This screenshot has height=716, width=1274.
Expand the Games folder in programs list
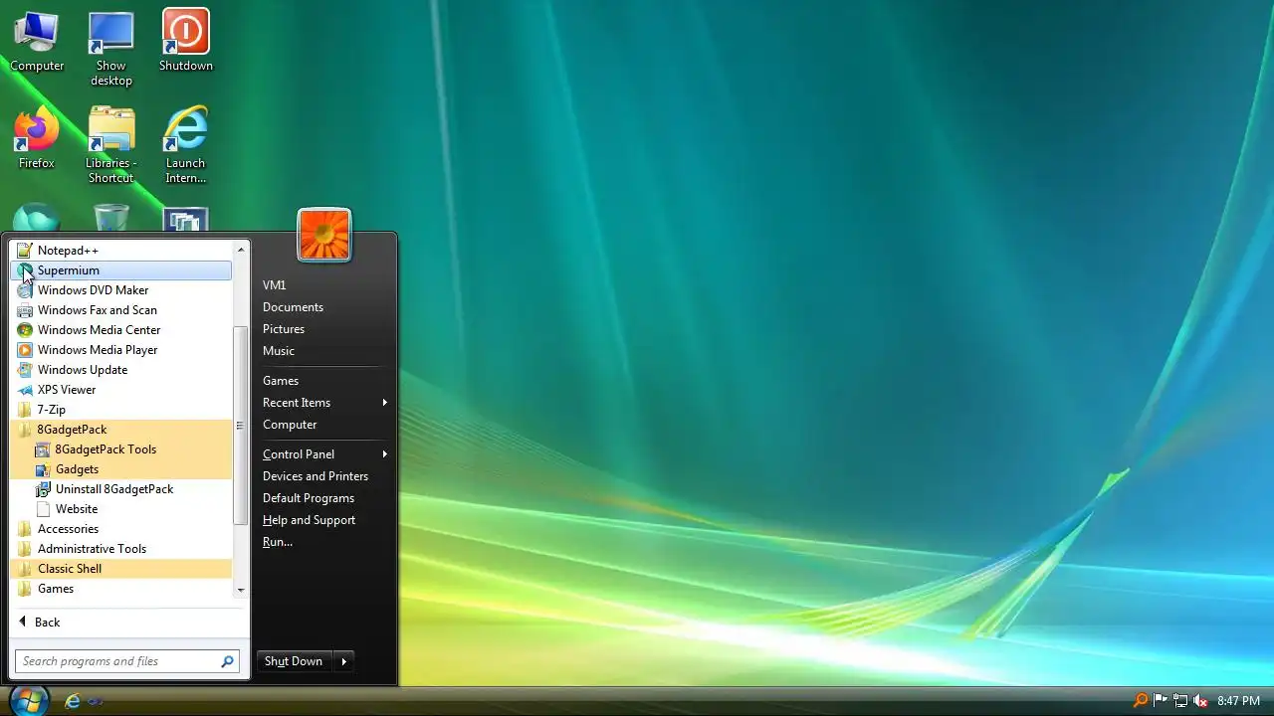pos(120,589)
